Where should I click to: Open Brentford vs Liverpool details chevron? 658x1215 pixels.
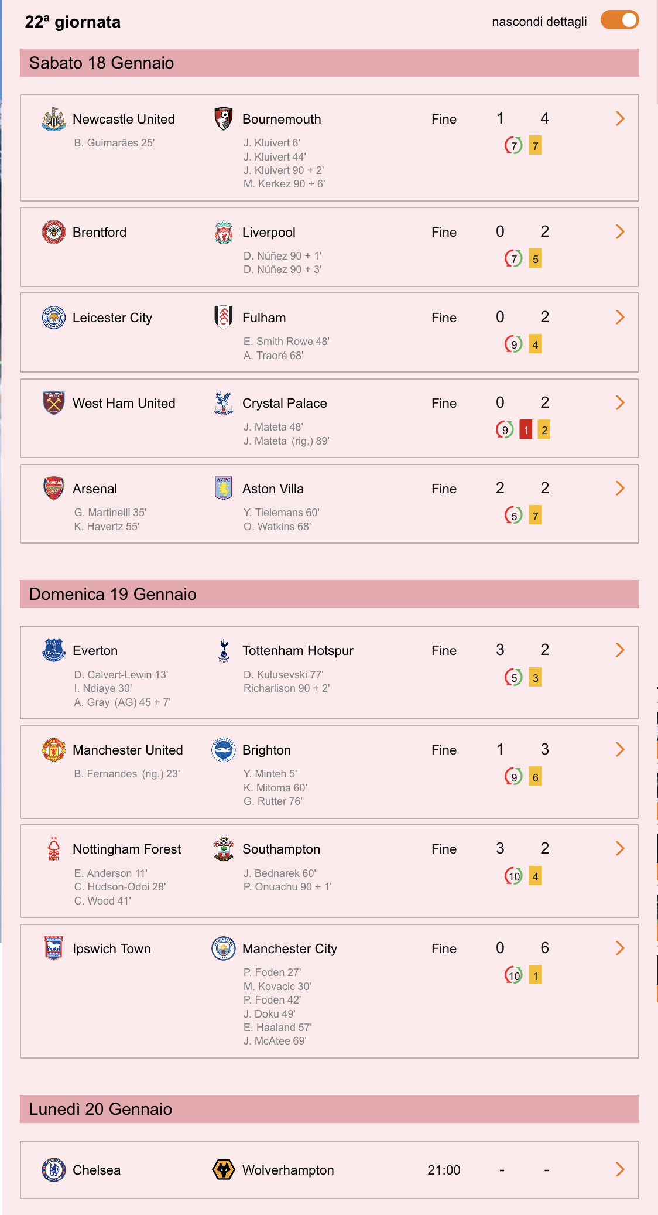point(621,232)
